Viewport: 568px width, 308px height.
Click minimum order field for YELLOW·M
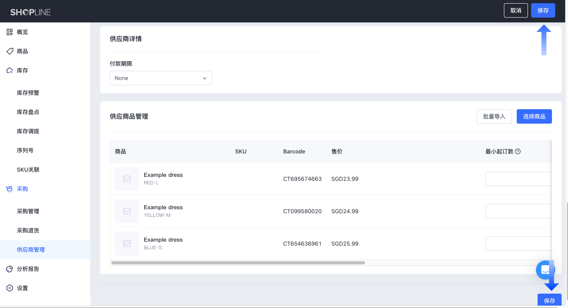[x=518, y=211]
